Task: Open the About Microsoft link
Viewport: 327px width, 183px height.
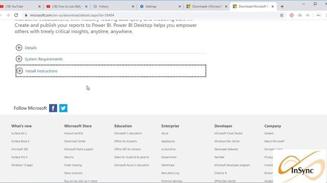Action: [x=274, y=141]
